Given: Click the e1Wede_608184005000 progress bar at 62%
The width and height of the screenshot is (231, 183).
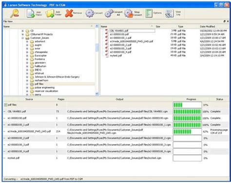Looking at the screenshot, I should pyautogui.click(x=187, y=131).
